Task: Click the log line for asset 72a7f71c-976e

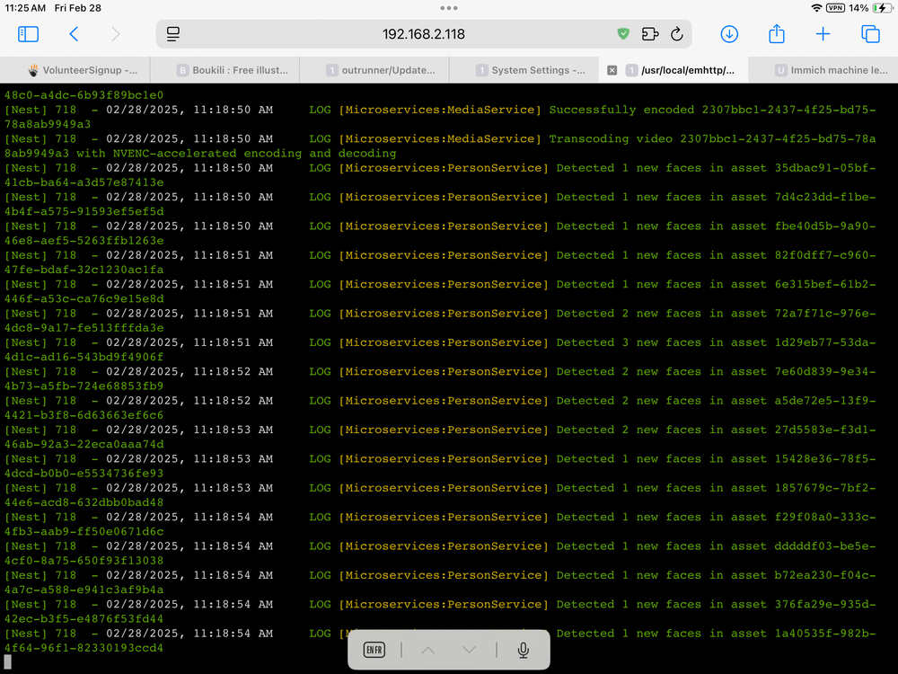Action: click(440, 321)
